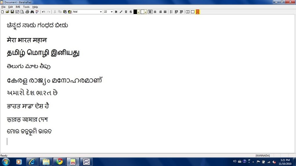Screen dimensions: 296x166
Task: Click the Kannada text line at the top
Action: pyautogui.click(x=37, y=26)
